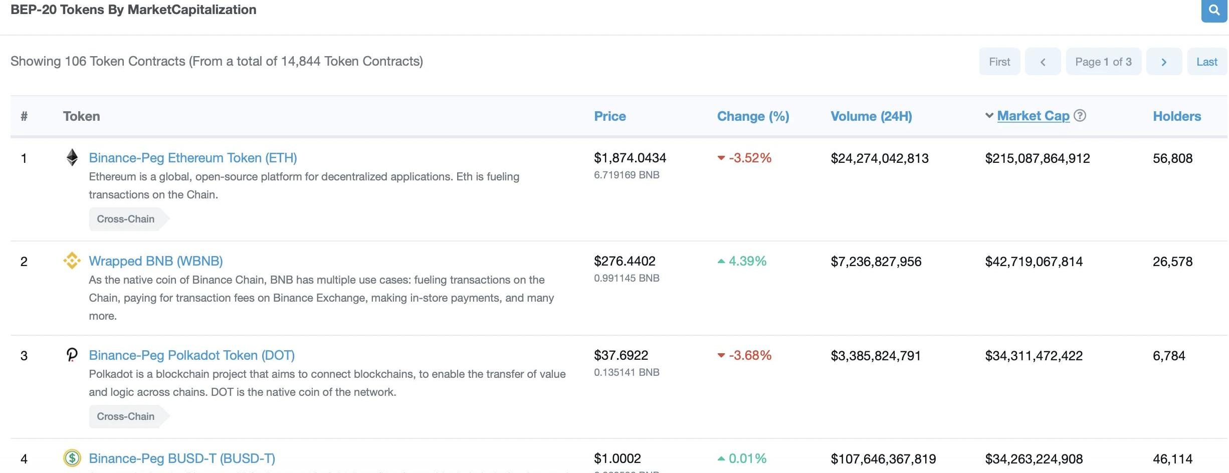Click Cross-Chain tag under Polkadot token

point(126,416)
